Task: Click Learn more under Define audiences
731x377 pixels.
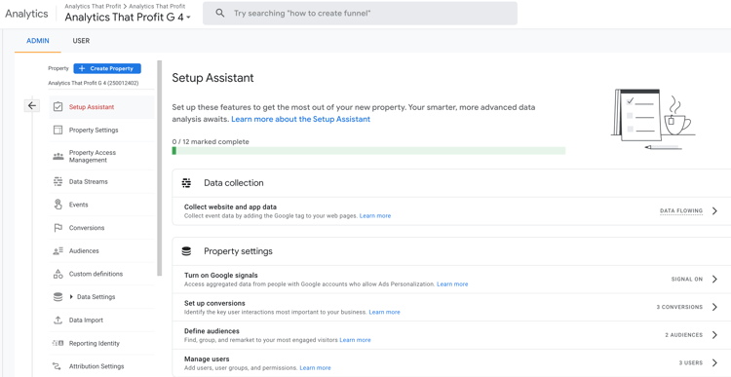Action: click(x=355, y=340)
